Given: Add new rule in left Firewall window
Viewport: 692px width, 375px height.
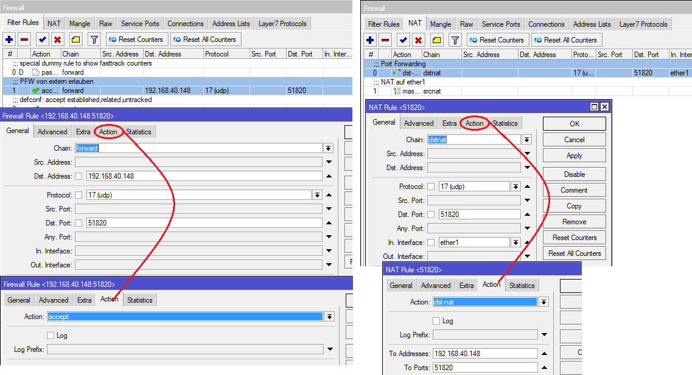Looking at the screenshot, I should (x=9, y=40).
